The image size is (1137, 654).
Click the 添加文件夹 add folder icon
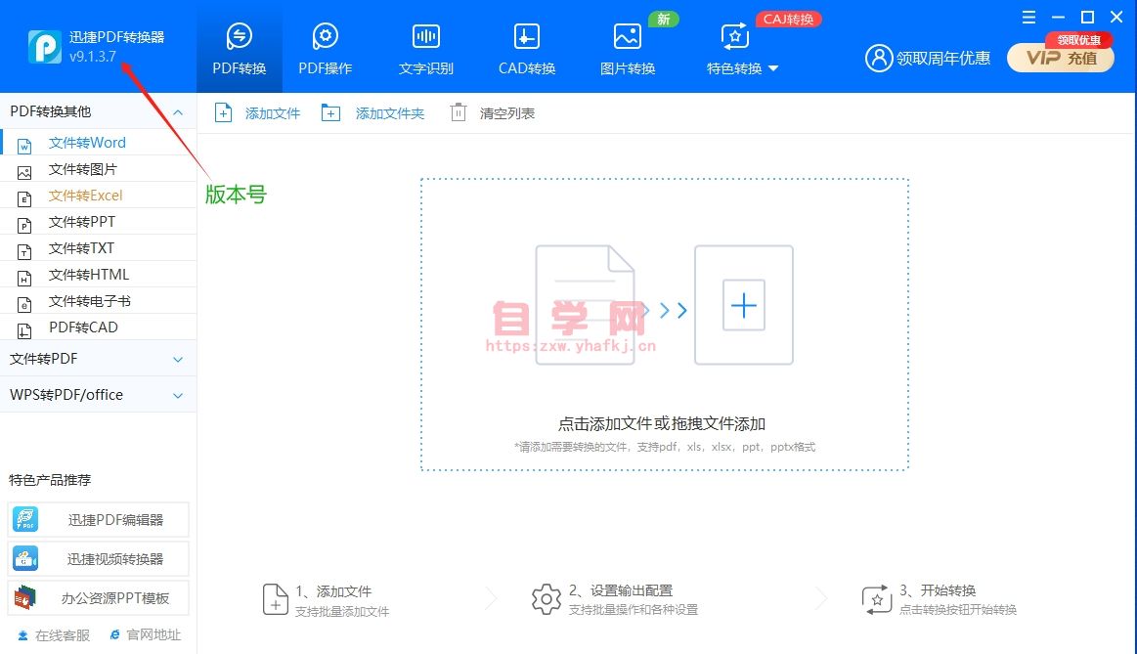331,113
